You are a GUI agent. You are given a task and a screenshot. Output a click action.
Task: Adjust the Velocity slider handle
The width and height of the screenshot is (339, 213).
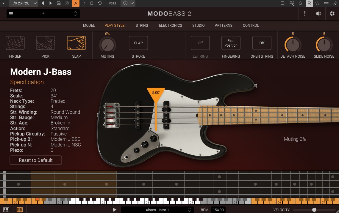click(x=314, y=210)
